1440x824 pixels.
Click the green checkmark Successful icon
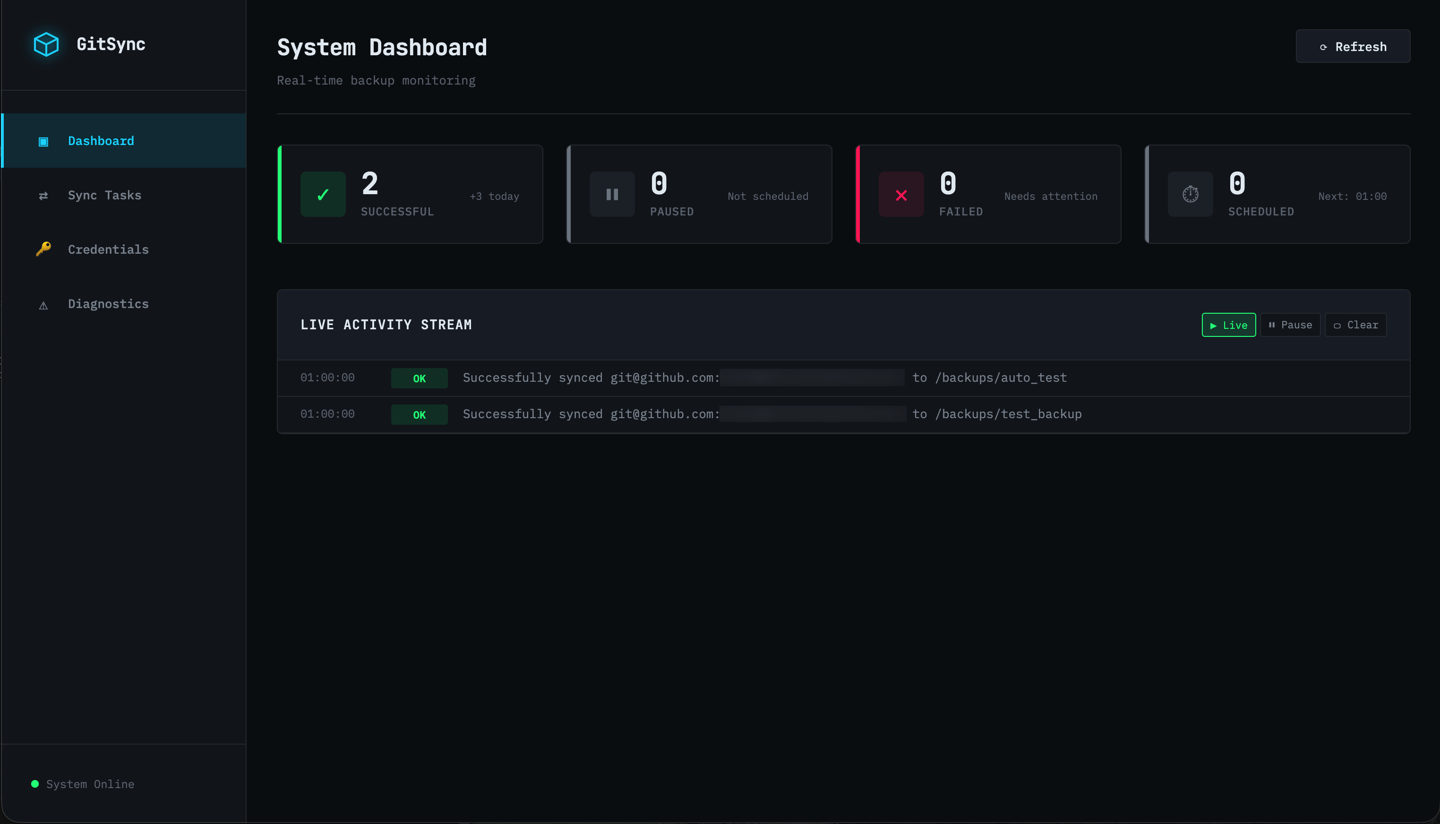323,195
